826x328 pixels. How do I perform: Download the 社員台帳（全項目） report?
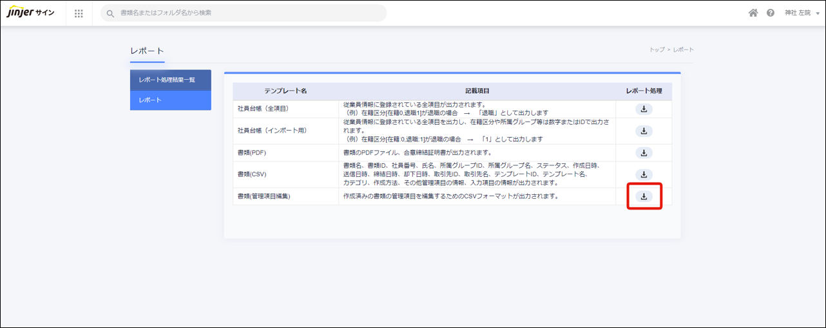point(644,109)
